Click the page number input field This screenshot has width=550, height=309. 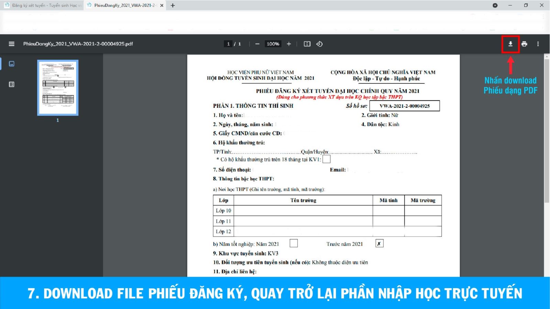click(x=228, y=44)
